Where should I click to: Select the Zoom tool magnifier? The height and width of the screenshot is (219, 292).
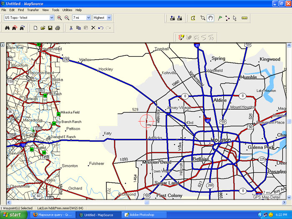click(203, 18)
